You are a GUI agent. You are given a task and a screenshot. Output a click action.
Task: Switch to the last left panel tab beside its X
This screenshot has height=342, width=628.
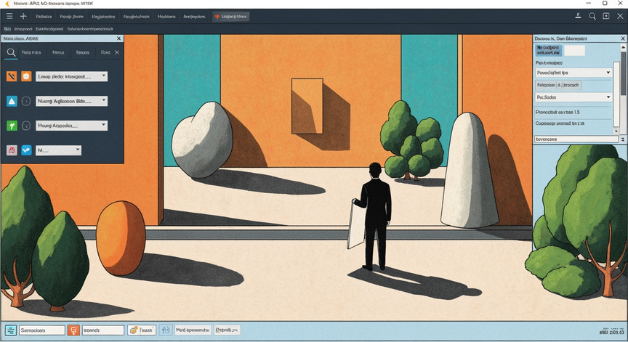coord(105,52)
